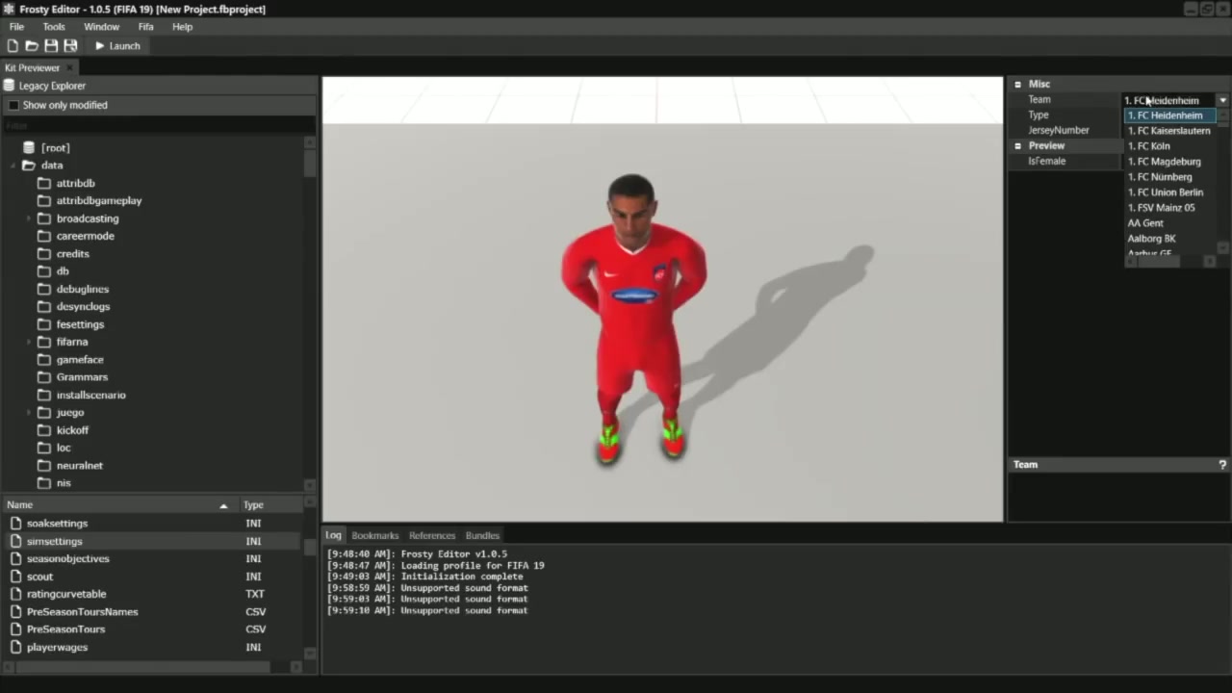Click the kickoff folder icon
The width and height of the screenshot is (1232, 693).
44,430
